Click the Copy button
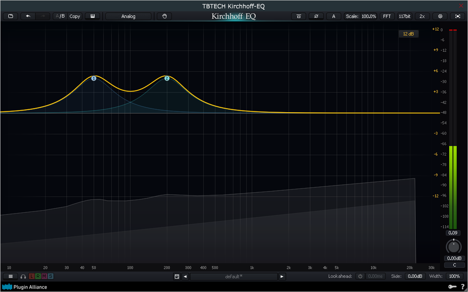 click(74, 16)
